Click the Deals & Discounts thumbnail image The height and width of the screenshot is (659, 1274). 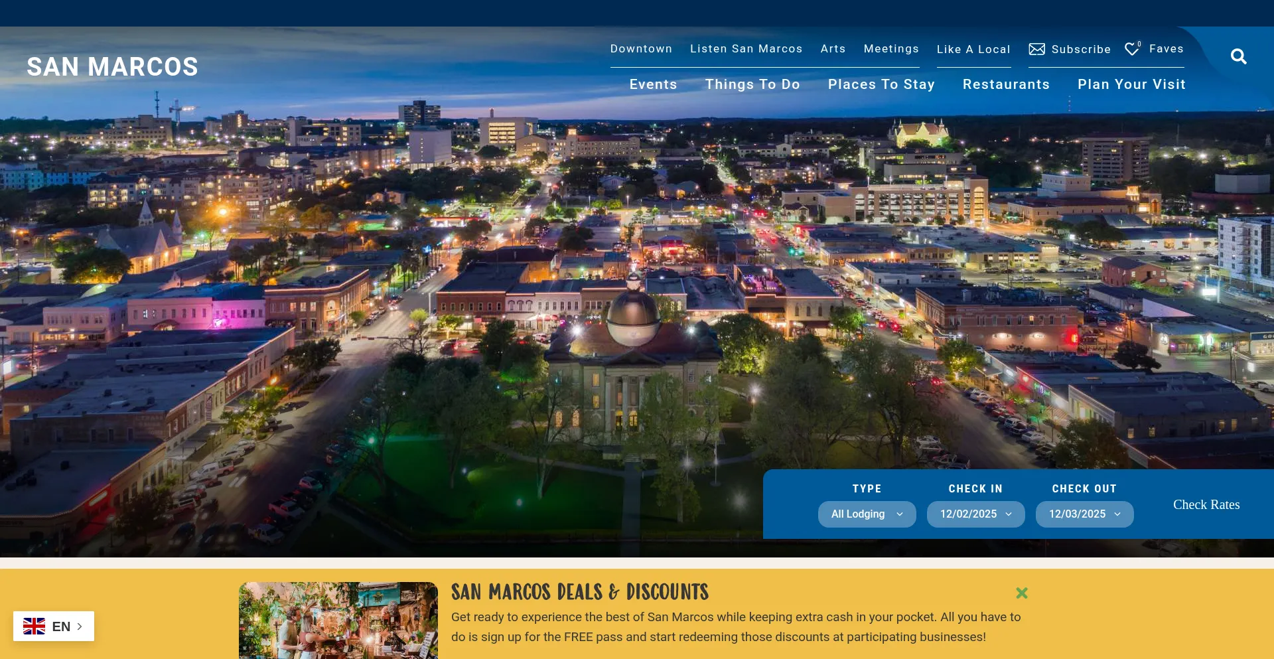338,621
